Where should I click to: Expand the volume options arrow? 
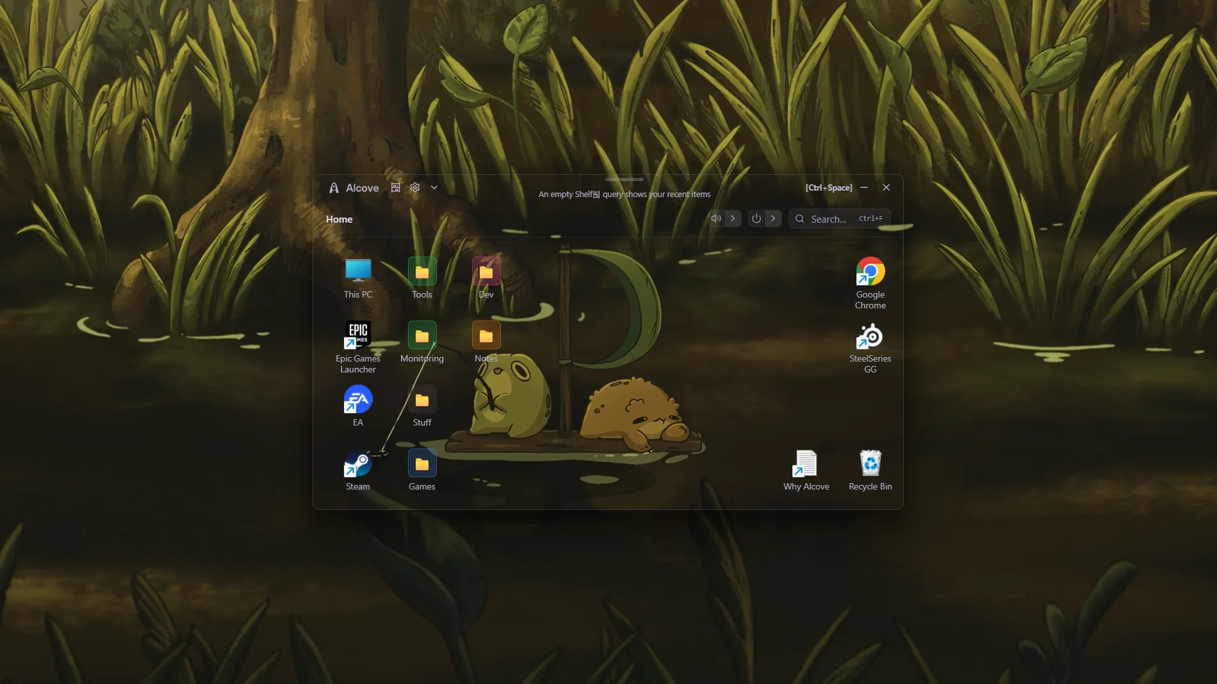click(733, 218)
